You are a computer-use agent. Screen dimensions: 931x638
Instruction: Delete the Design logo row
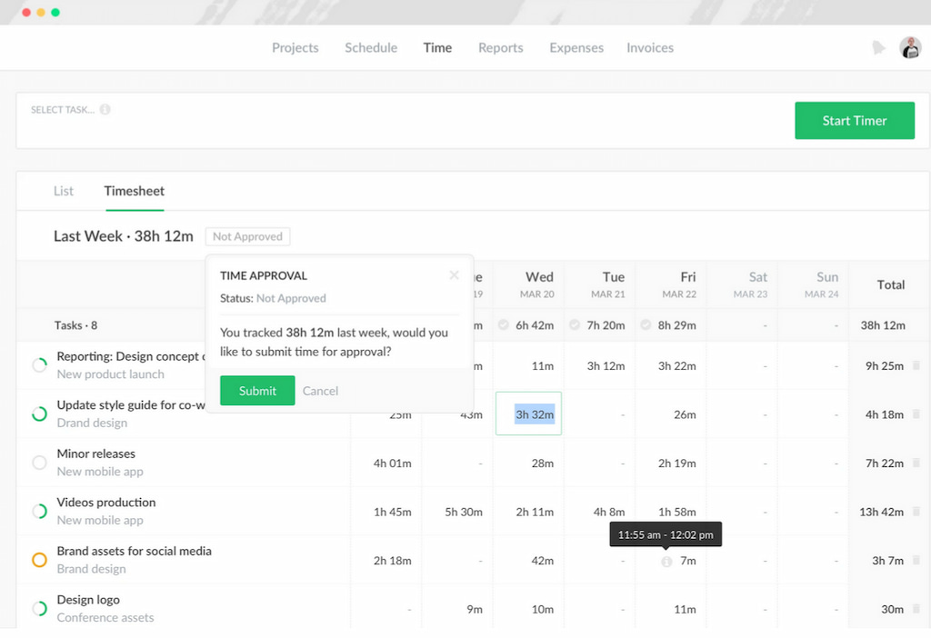point(916,609)
